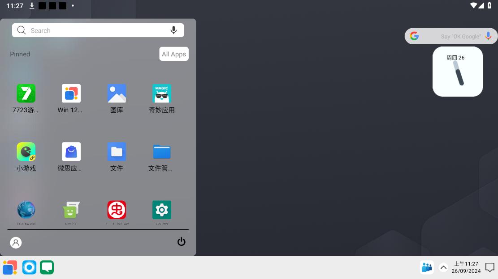The height and width of the screenshot is (279, 498).
Task: Open the 奇妙应用 Magic app
Action: pos(162,94)
